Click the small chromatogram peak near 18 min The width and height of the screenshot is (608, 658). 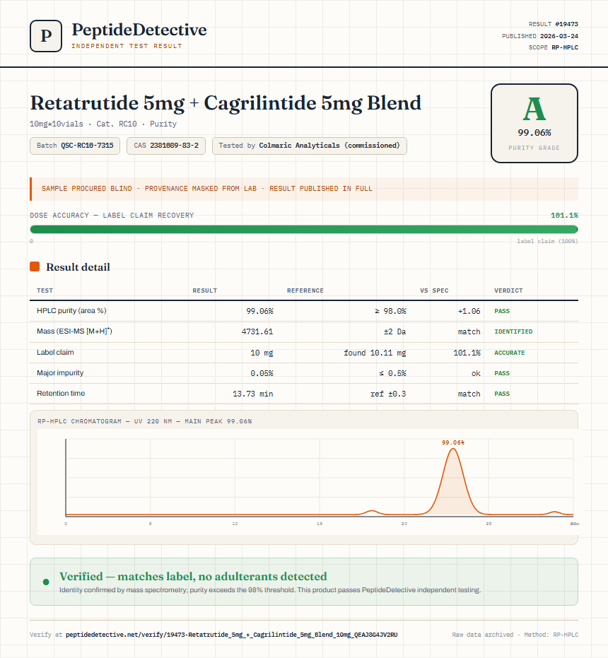[x=371, y=512]
